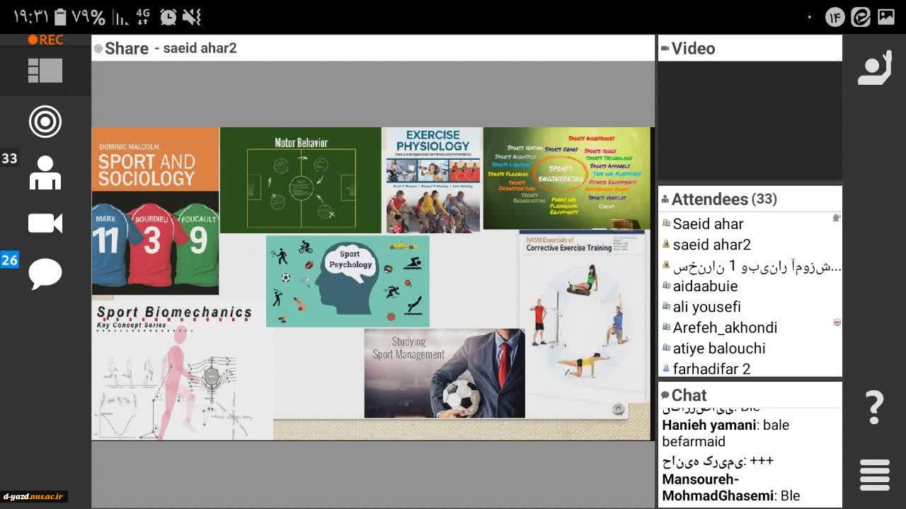Switch layout using the panels icon
906x509 pixels.
coord(45,71)
